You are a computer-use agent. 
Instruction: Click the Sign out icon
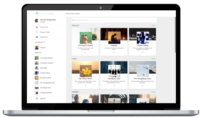click(37, 99)
